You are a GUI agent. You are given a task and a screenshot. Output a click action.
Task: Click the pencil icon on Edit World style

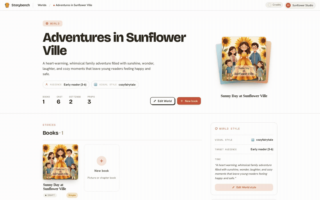233,187
